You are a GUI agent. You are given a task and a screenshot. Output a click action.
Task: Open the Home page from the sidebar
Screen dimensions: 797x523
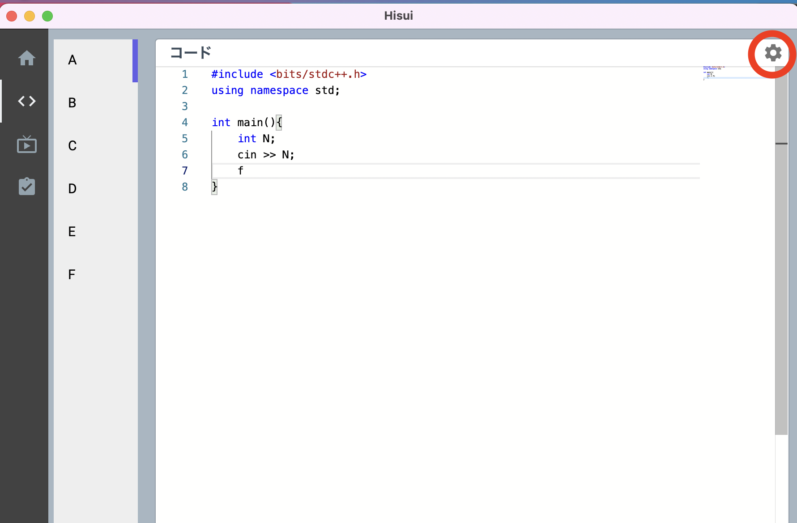tap(27, 58)
